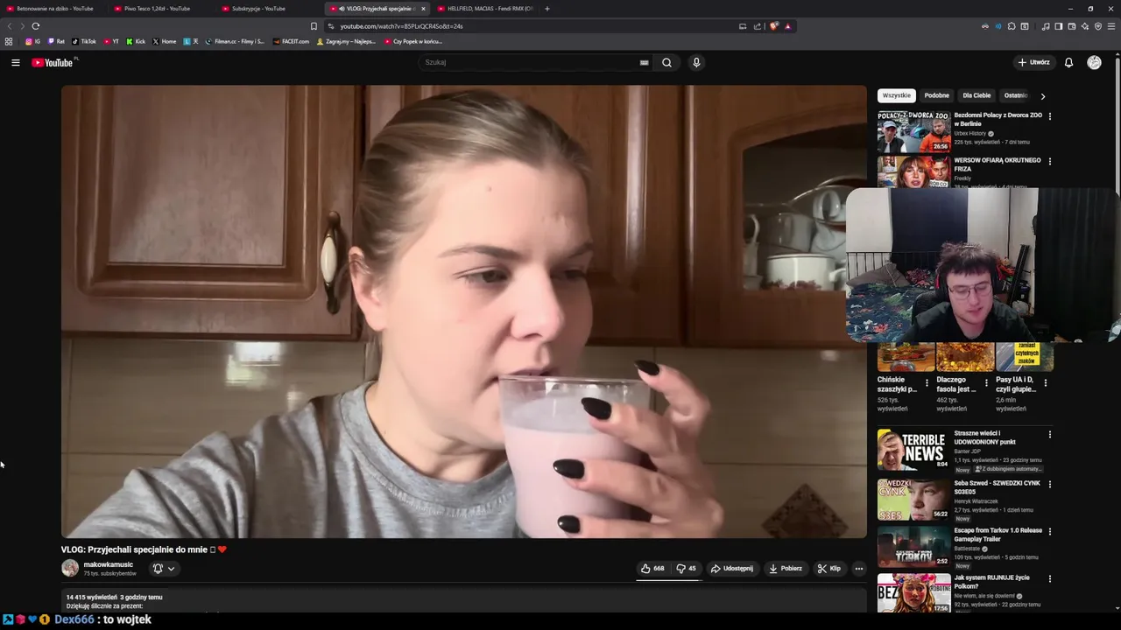Switch to Piwo Tesco 1,24zł browser tab

pyautogui.click(x=158, y=9)
